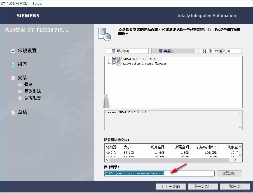This screenshot has width=253, height=193.
Task: Click the 安装 step indicator
Action: click(x=13, y=78)
